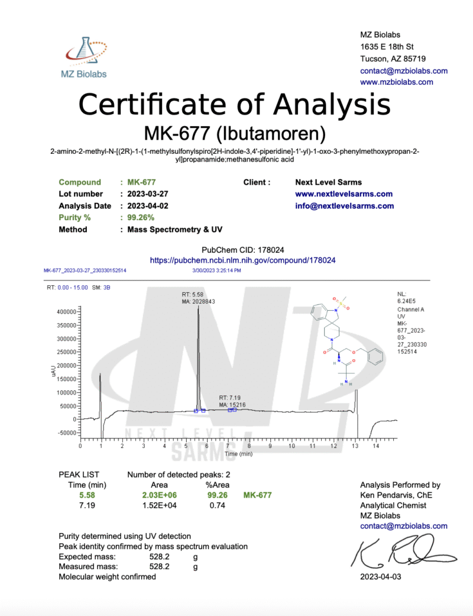Click the chromatogram timestamp 3/30/2023 3:25:14 PM
This screenshot has height=616, width=473.
[x=216, y=270]
